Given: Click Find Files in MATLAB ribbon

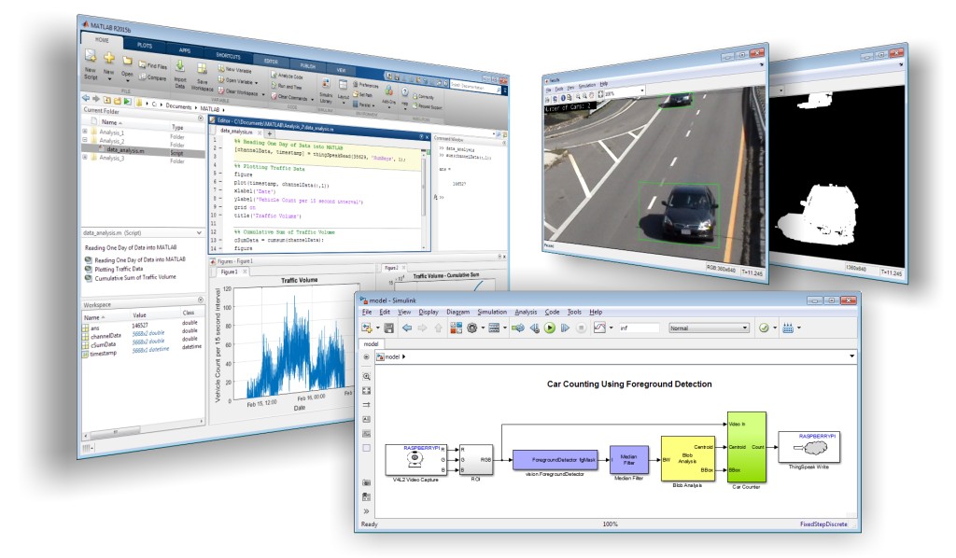Looking at the screenshot, I should click(x=152, y=66).
